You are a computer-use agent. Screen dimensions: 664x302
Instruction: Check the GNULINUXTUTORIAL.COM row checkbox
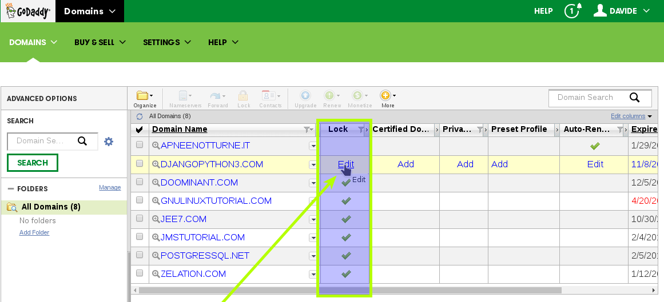coord(140,200)
